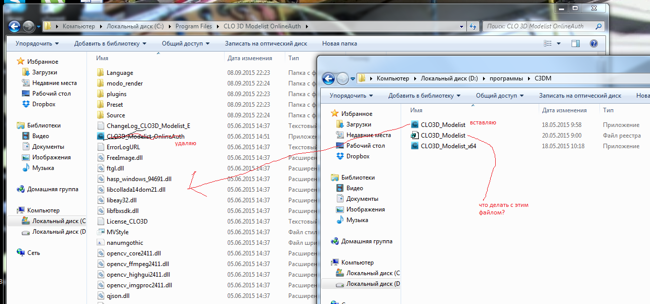Click Новая папка button
The width and height of the screenshot is (650, 304).
point(339,44)
